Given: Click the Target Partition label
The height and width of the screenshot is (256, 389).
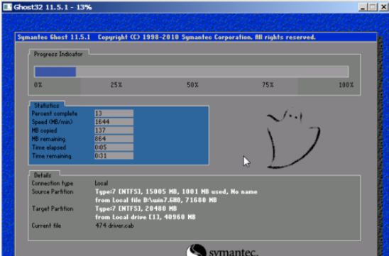Looking at the screenshot, I should click(53, 208).
